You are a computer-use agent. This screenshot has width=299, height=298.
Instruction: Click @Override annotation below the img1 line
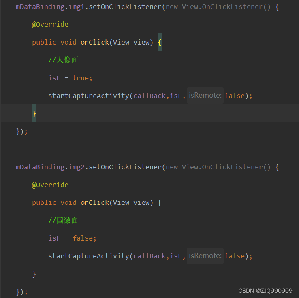[x=50, y=25]
